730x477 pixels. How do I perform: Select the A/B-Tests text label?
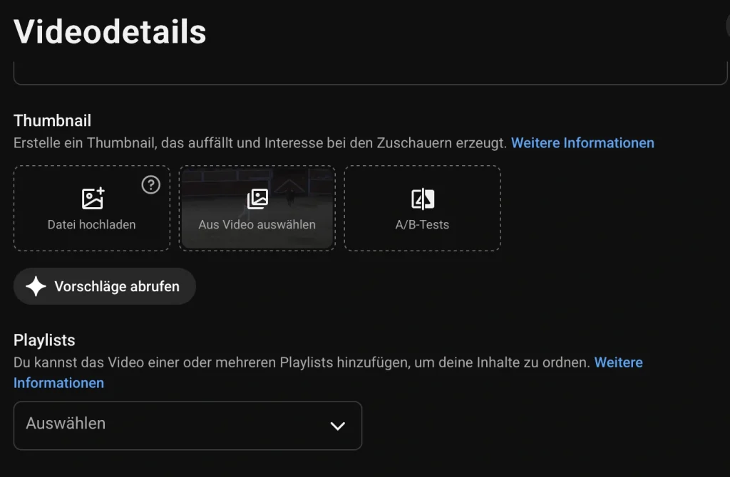click(x=422, y=224)
